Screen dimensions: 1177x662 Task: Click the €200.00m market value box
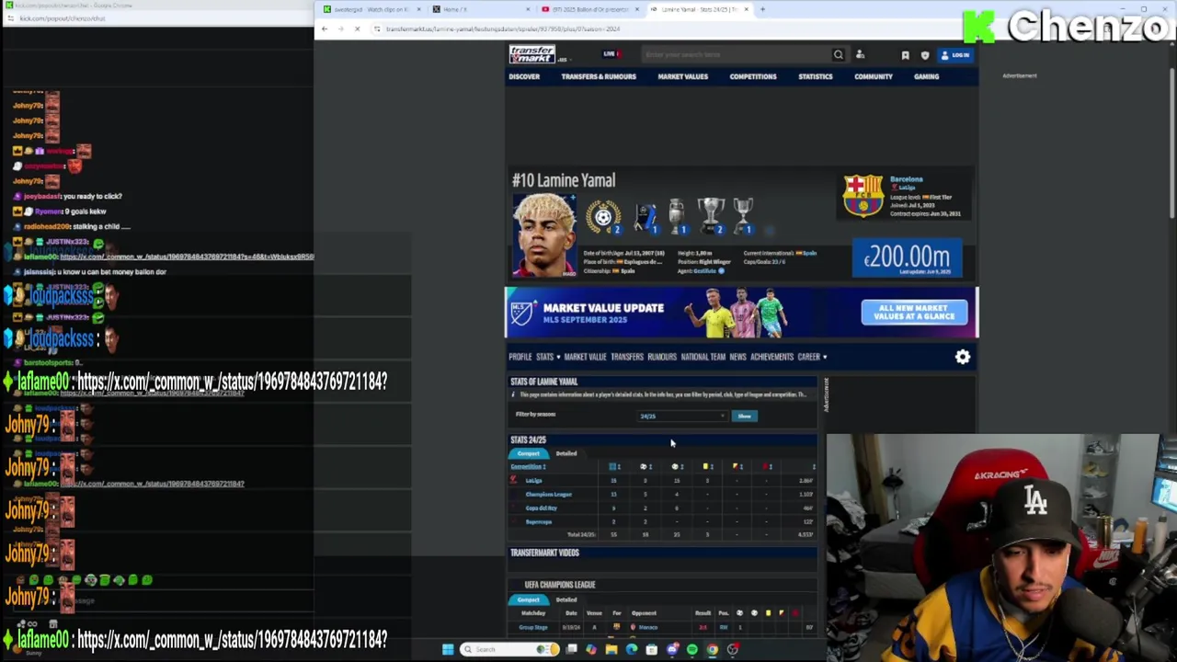coord(908,258)
